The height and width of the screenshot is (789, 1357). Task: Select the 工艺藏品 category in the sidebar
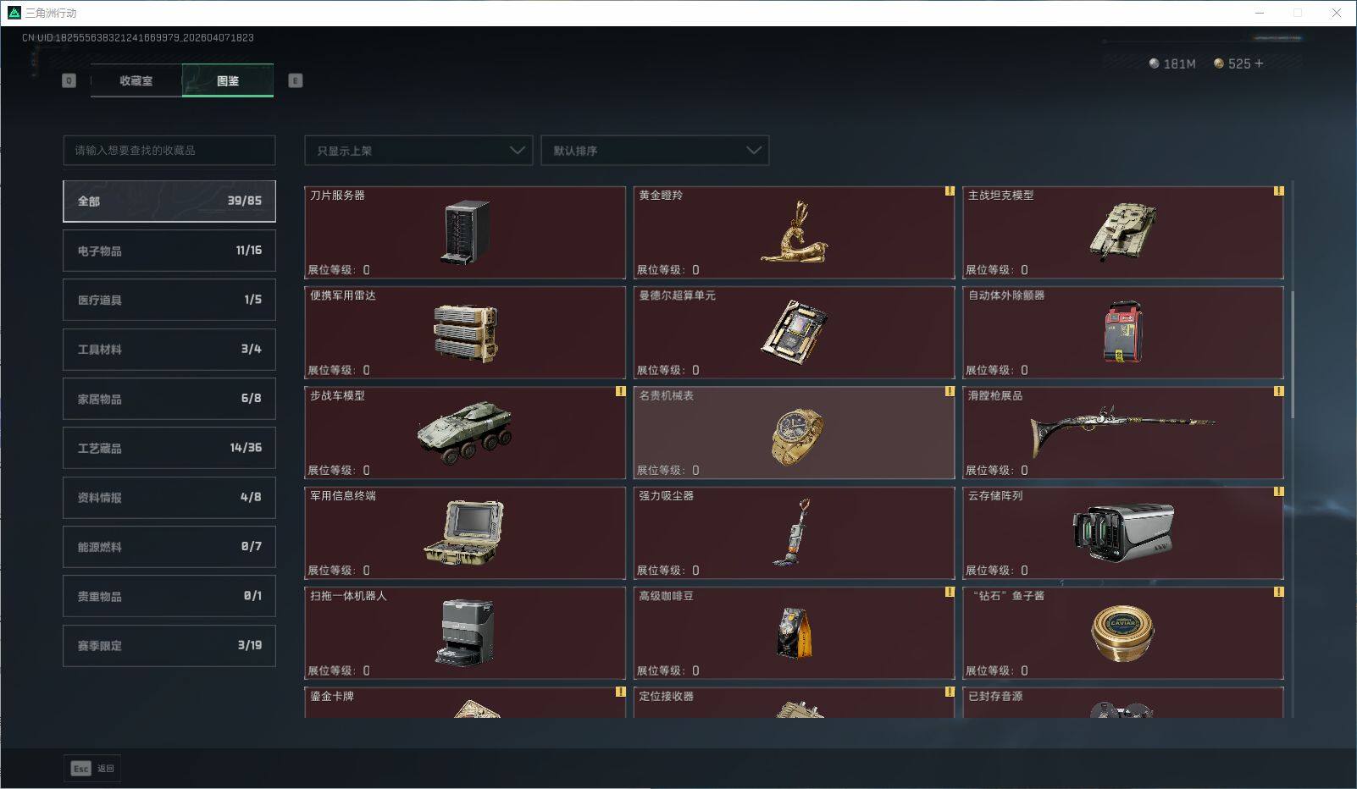pyautogui.click(x=169, y=448)
